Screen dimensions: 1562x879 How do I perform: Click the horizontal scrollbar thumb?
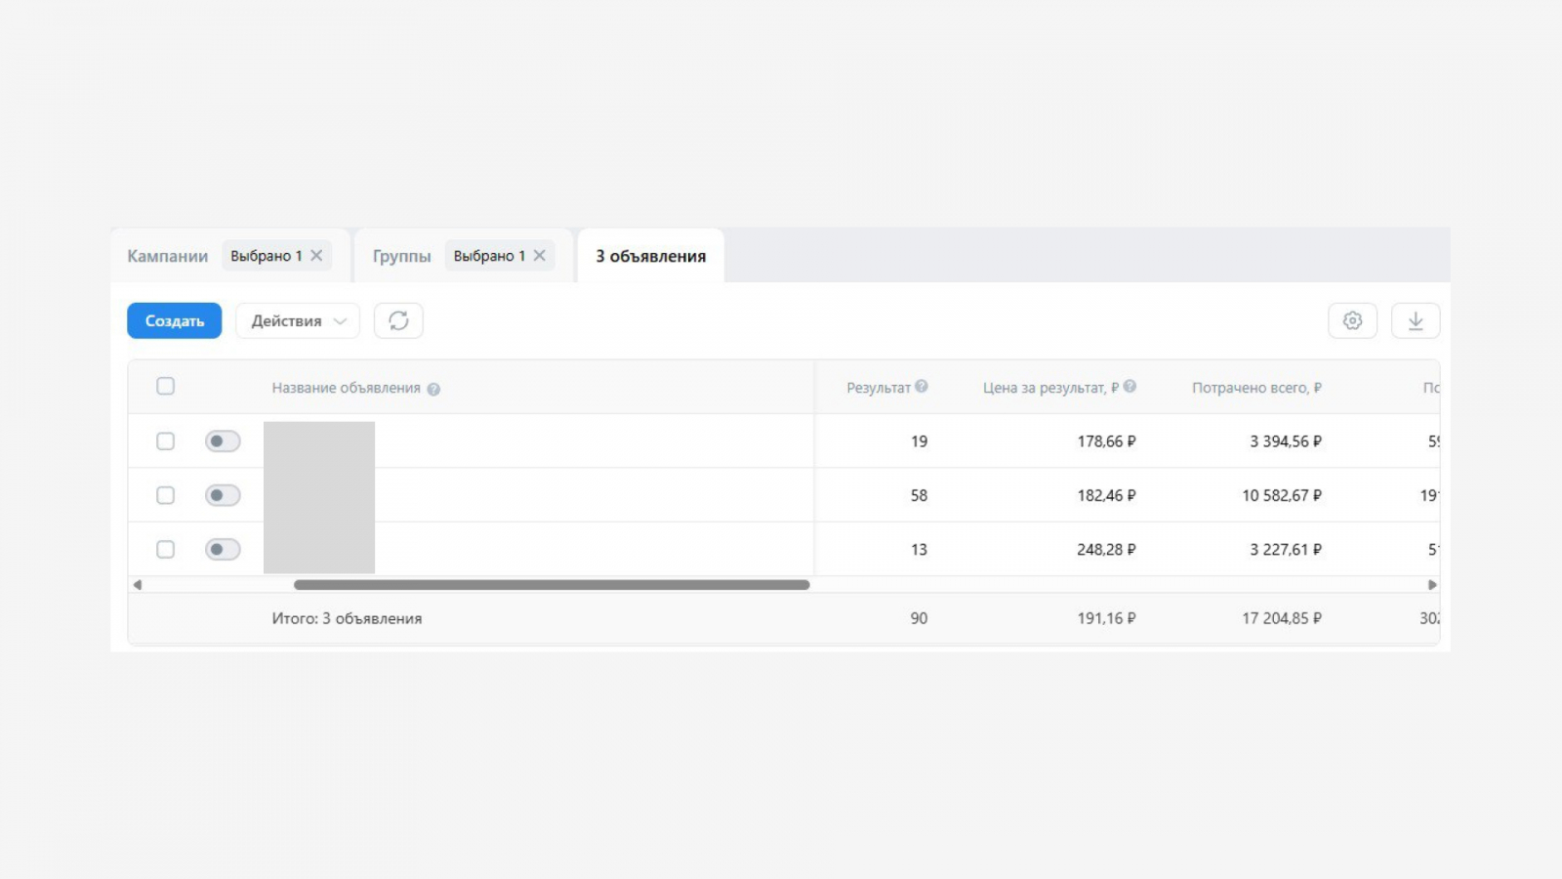(x=552, y=585)
